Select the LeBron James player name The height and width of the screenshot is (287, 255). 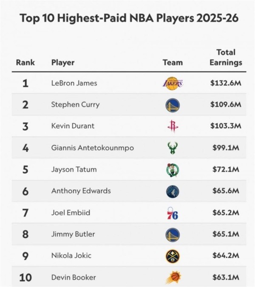click(x=74, y=83)
